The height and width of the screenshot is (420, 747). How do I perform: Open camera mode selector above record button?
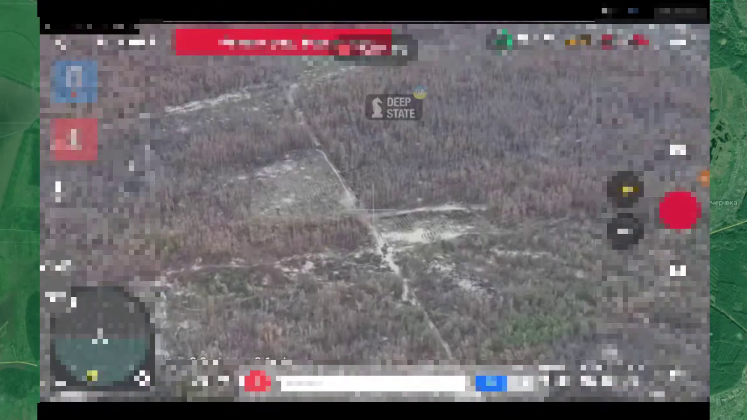coord(677,150)
